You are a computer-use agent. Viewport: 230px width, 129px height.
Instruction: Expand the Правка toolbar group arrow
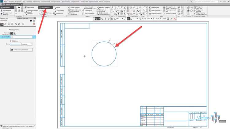pyautogui.click(x=108, y=16)
